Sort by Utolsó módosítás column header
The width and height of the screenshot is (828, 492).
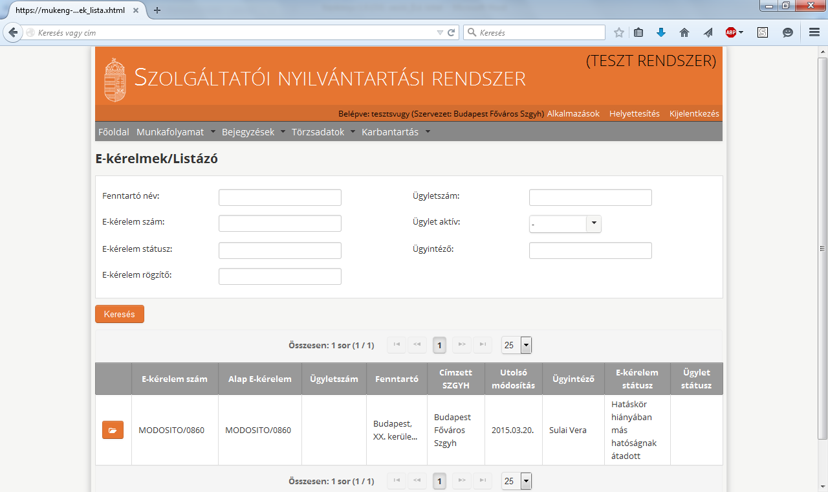[514, 379]
